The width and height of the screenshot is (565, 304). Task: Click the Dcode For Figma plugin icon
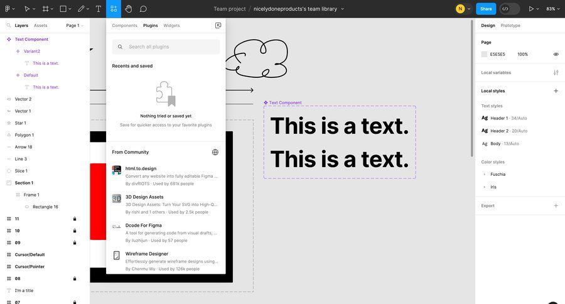point(116,227)
